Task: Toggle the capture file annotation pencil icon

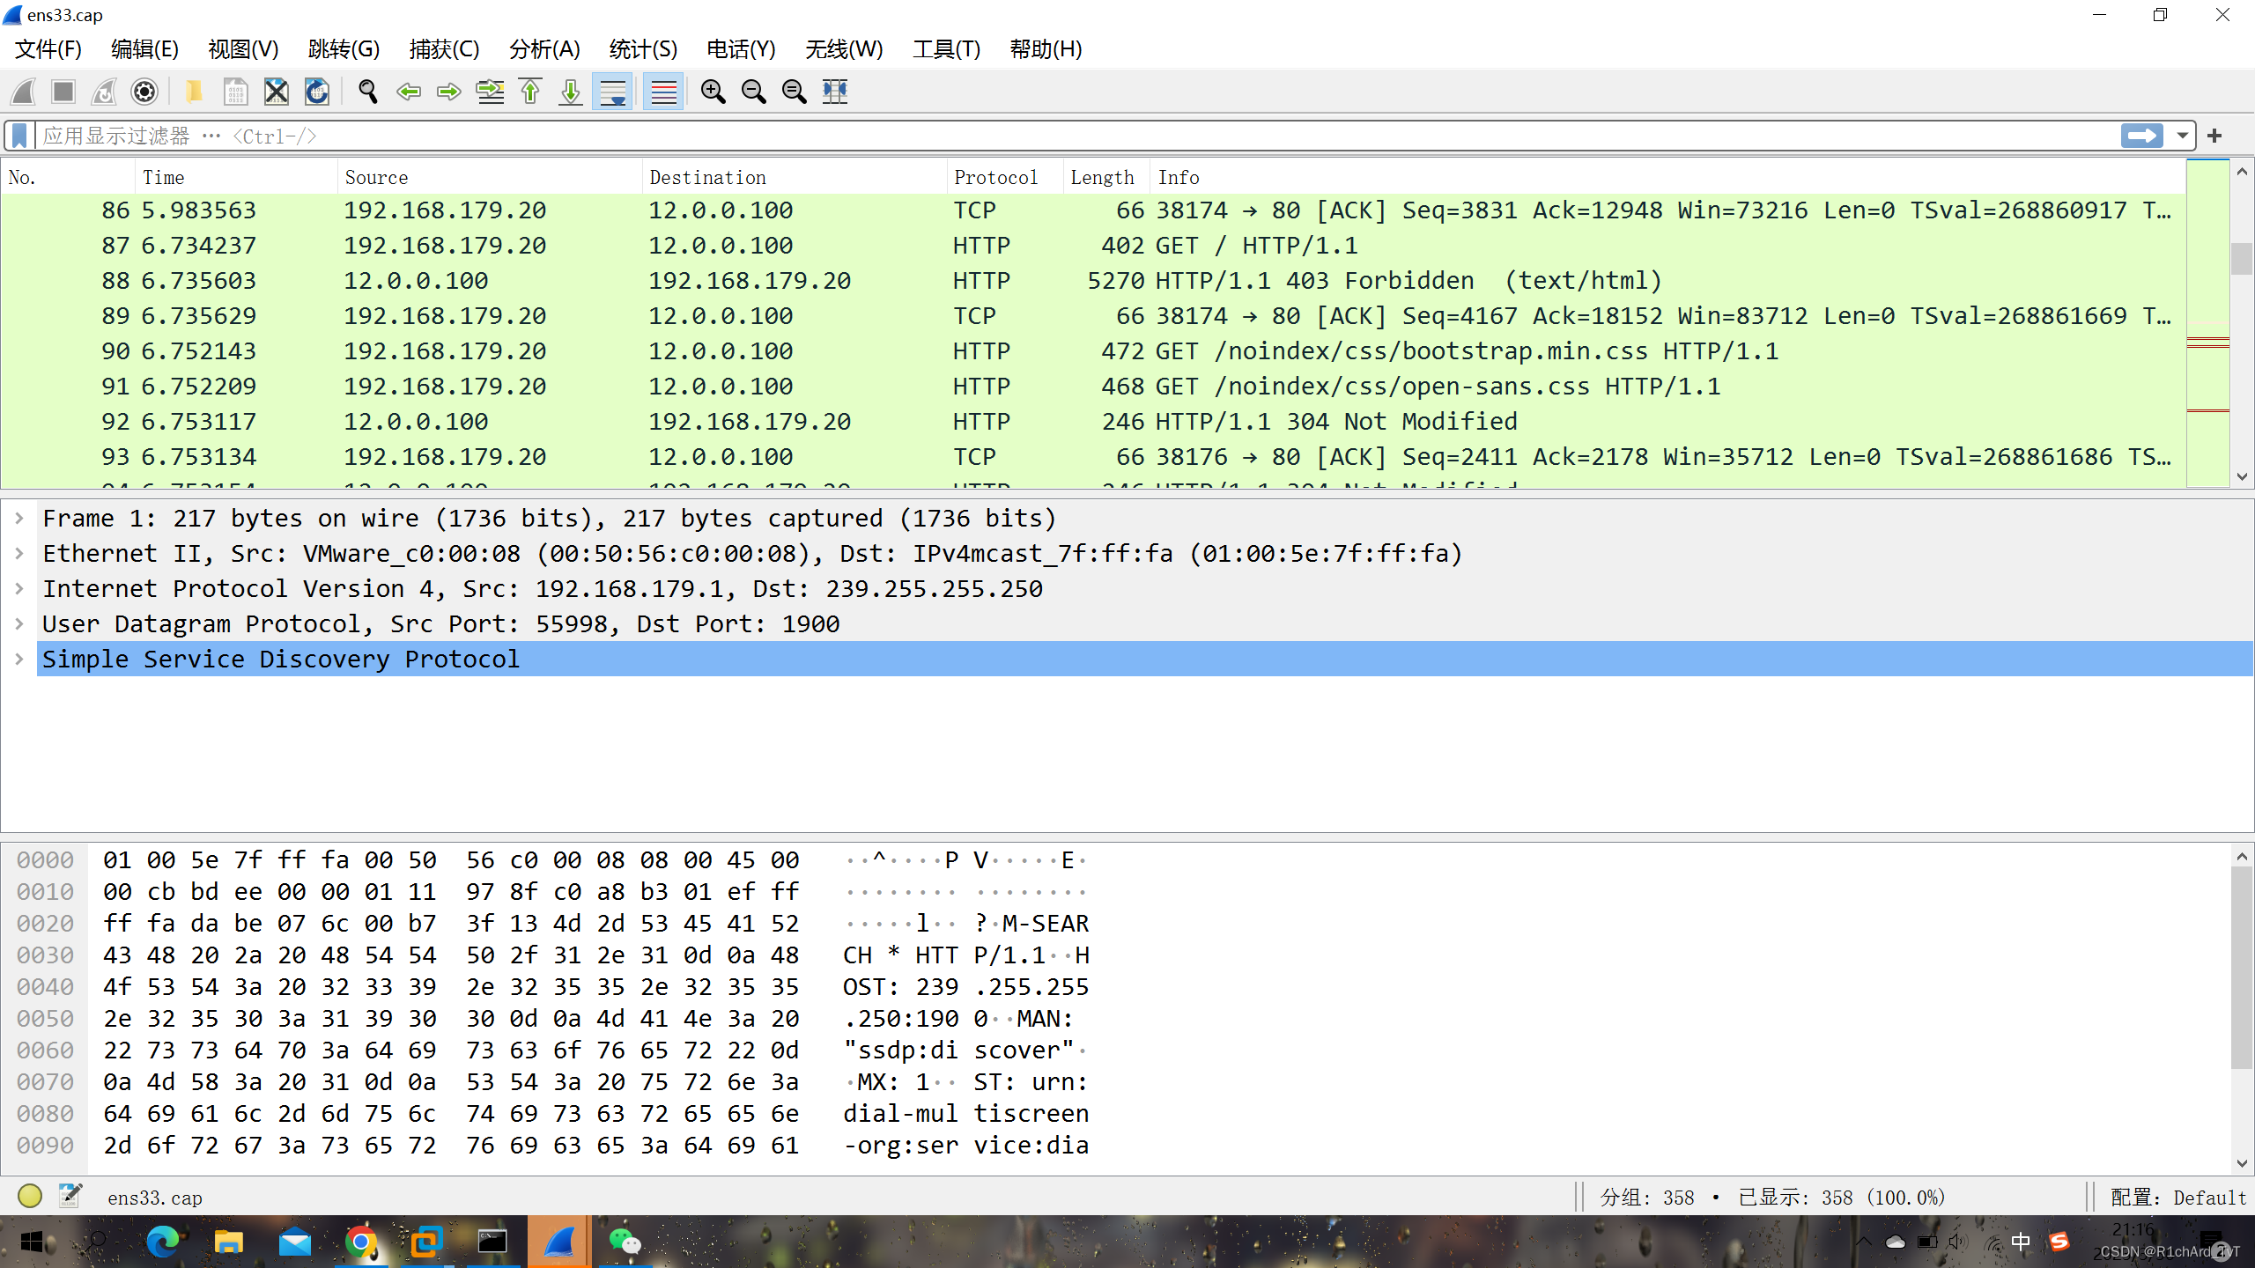Action: [70, 1196]
